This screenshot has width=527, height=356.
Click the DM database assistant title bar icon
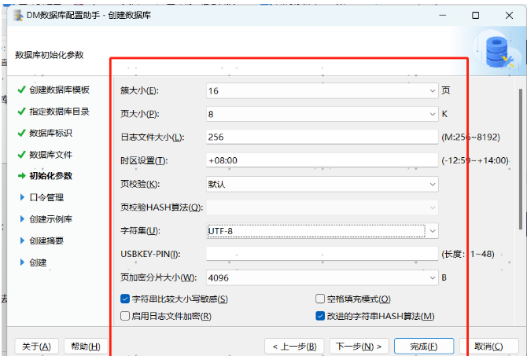18,16
